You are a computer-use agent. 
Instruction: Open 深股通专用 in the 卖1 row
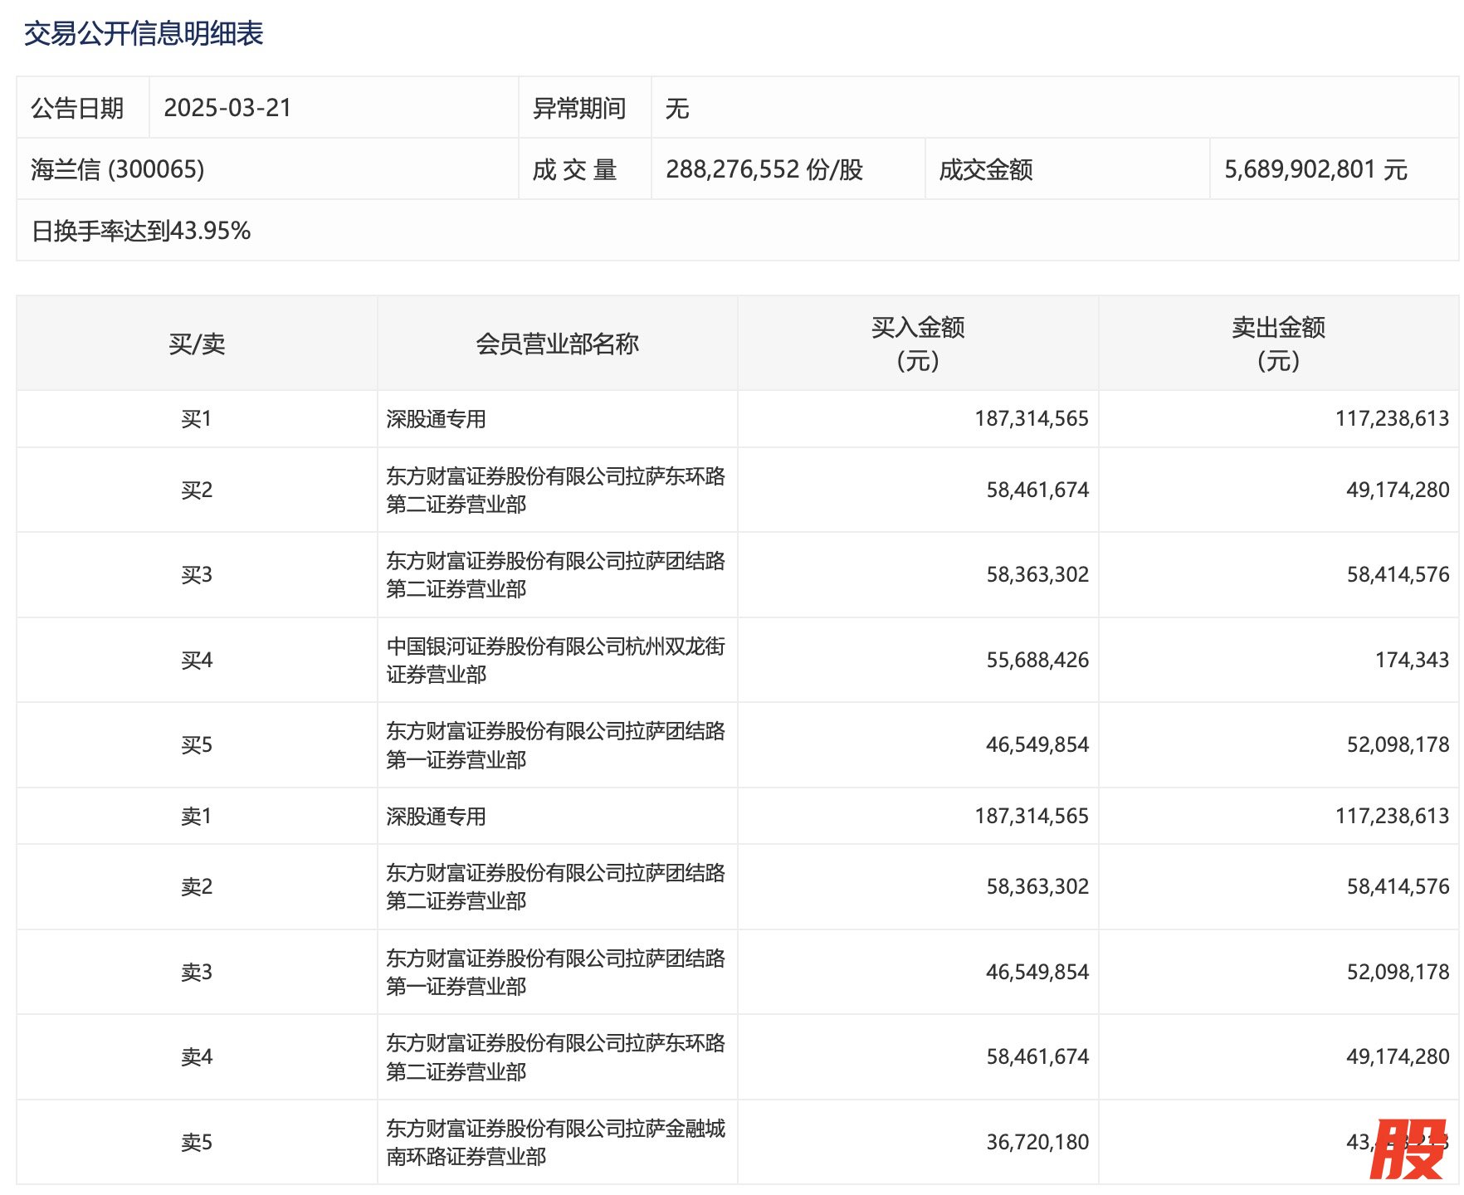tap(437, 817)
